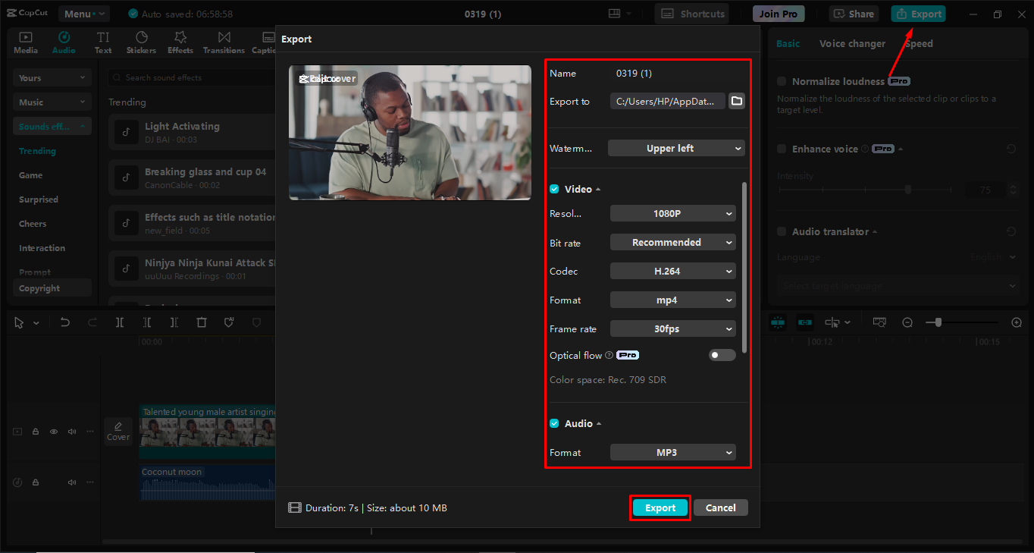Undo the last action
This screenshot has width=1034, height=553.
point(65,322)
